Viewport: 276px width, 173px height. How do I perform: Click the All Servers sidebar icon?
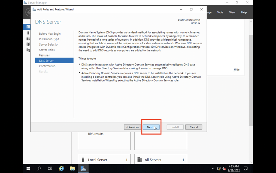(28, 39)
